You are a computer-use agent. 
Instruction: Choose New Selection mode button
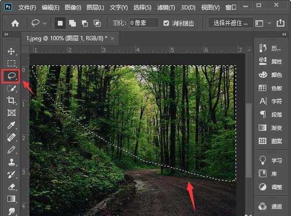pyautogui.click(x=61, y=23)
